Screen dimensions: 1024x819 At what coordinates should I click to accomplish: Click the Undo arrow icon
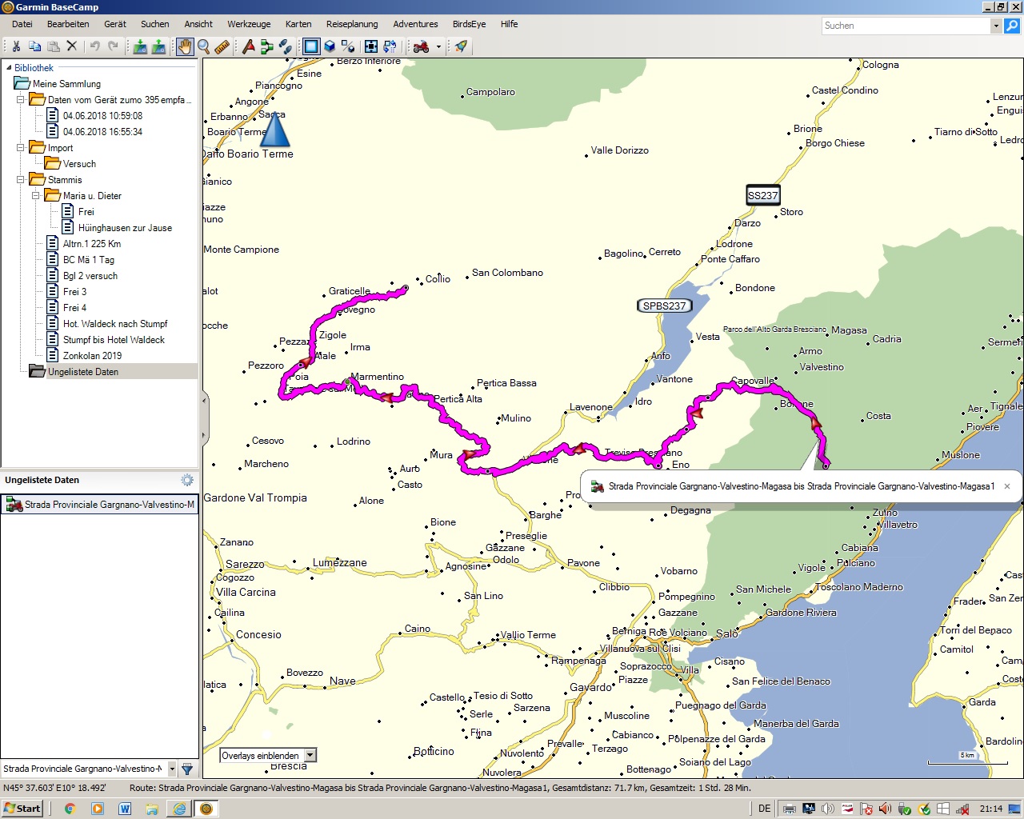94,46
